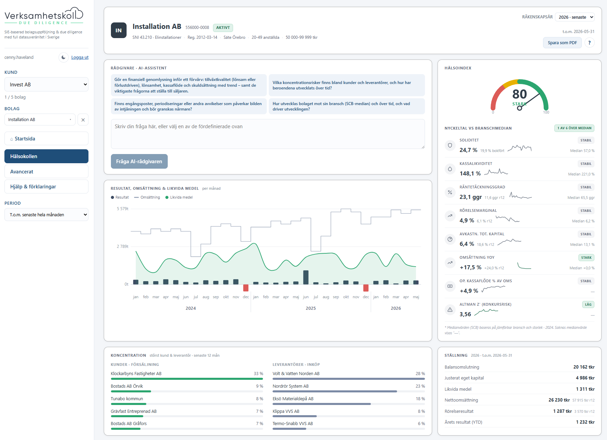Click the Kassalikviditet droplet icon
Image resolution: width=607 pixels, height=440 pixels.
(450, 169)
